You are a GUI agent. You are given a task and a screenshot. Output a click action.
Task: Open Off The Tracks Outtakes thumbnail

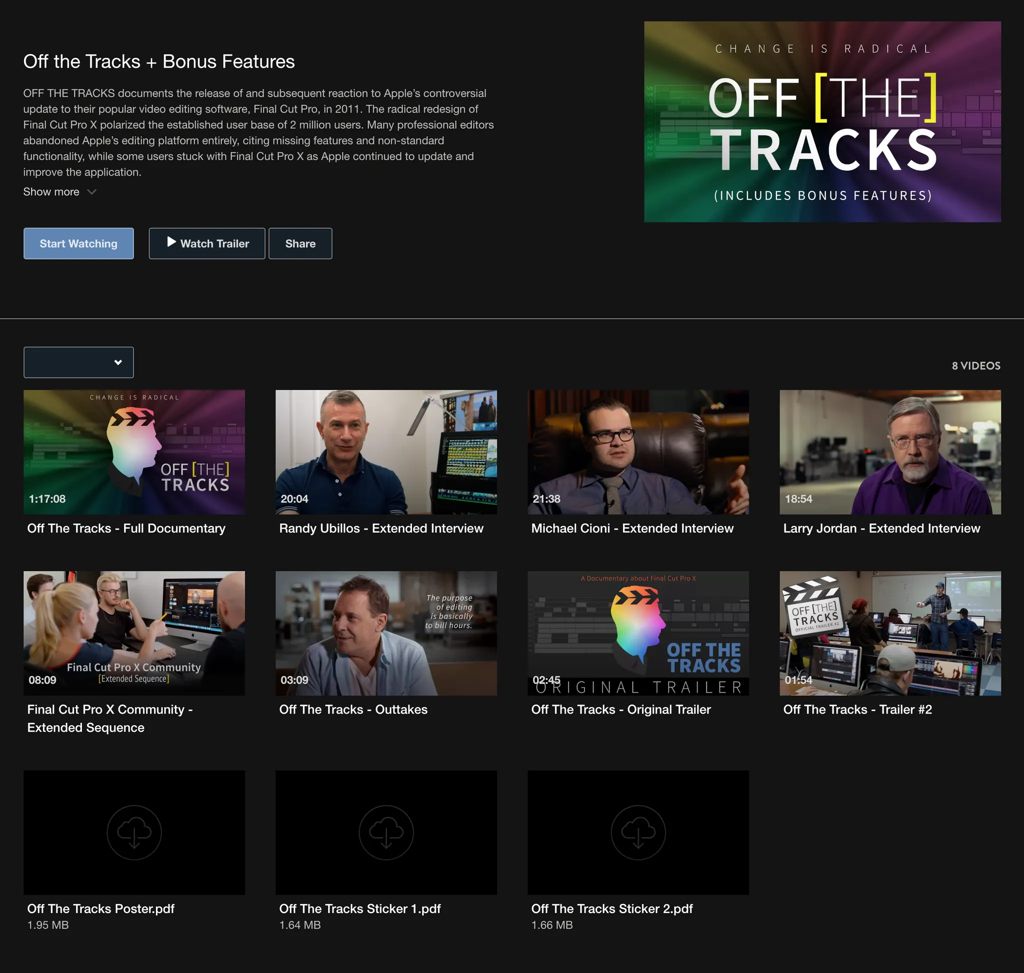coord(386,633)
